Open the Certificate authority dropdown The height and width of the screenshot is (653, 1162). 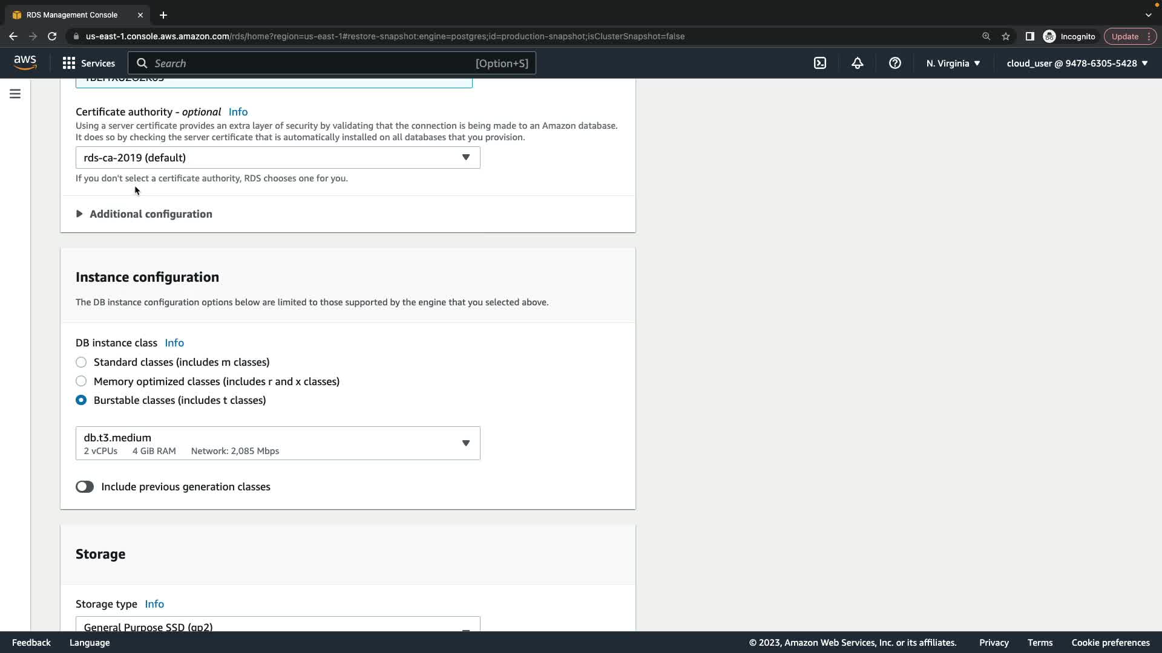click(x=278, y=158)
